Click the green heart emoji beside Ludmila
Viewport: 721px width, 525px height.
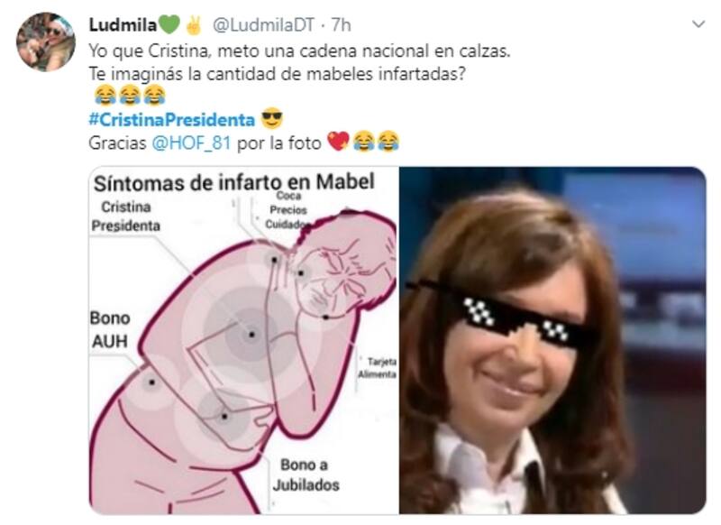(169, 25)
